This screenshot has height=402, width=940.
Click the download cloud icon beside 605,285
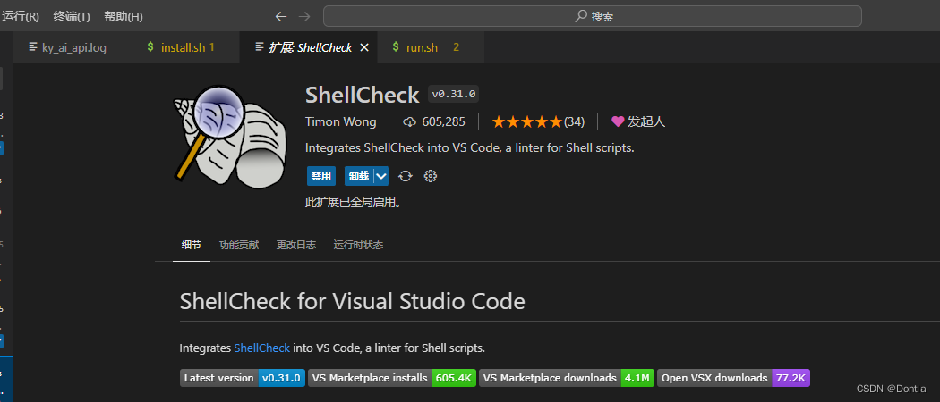pos(409,122)
